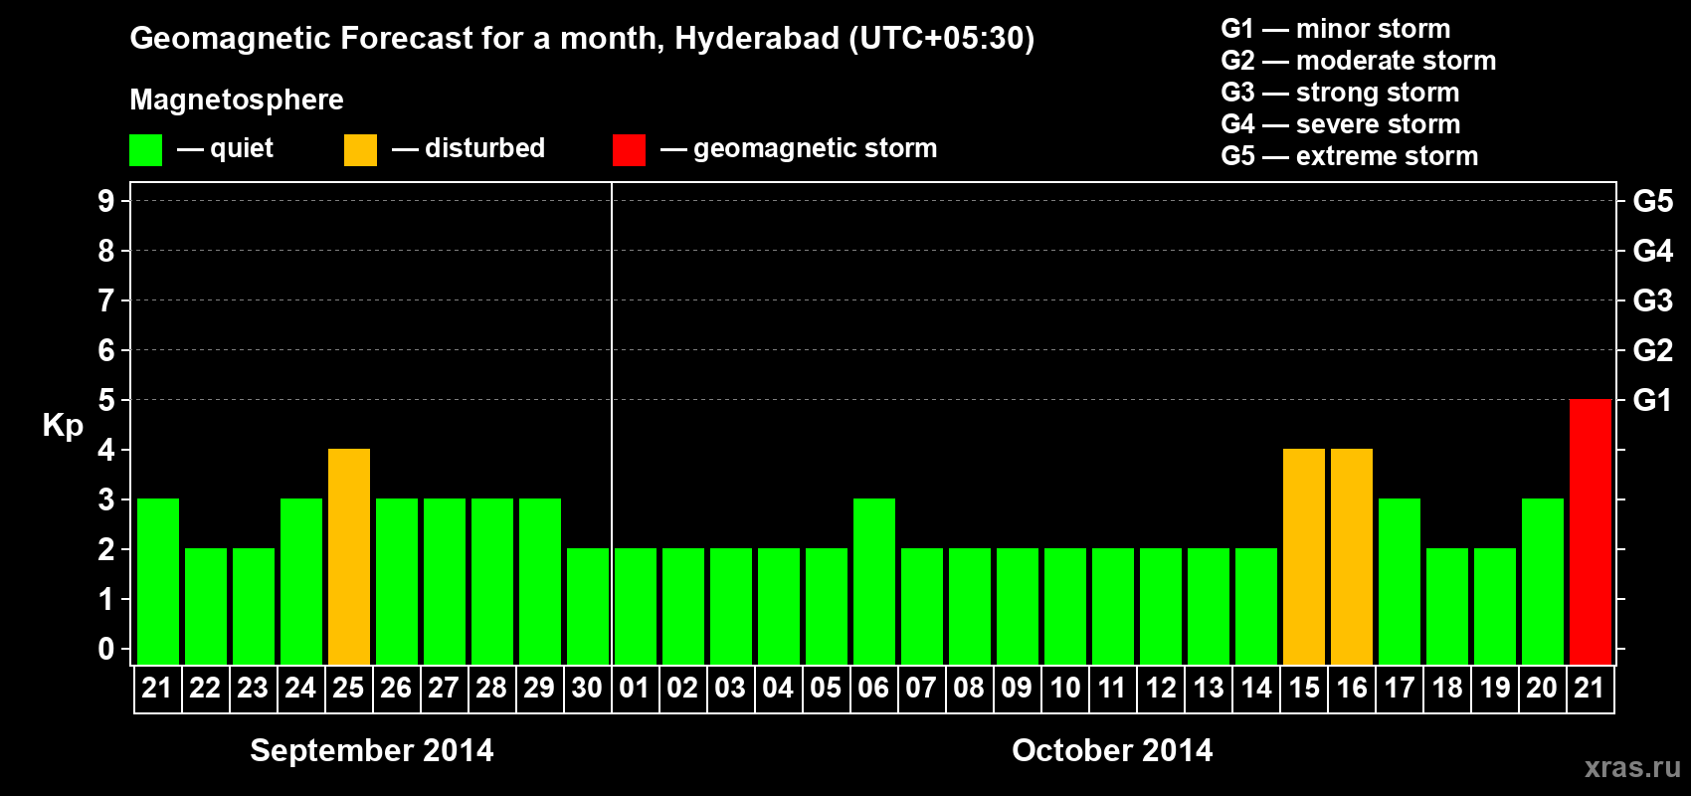The width and height of the screenshot is (1691, 796).
Task: Select the green October 17 bar
Action: (x=1399, y=581)
